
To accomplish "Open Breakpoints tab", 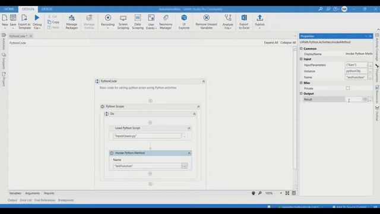I will pyautogui.click(x=66, y=200).
